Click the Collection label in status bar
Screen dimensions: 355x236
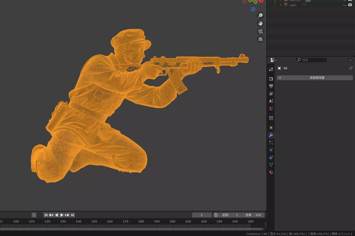(253, 234)
